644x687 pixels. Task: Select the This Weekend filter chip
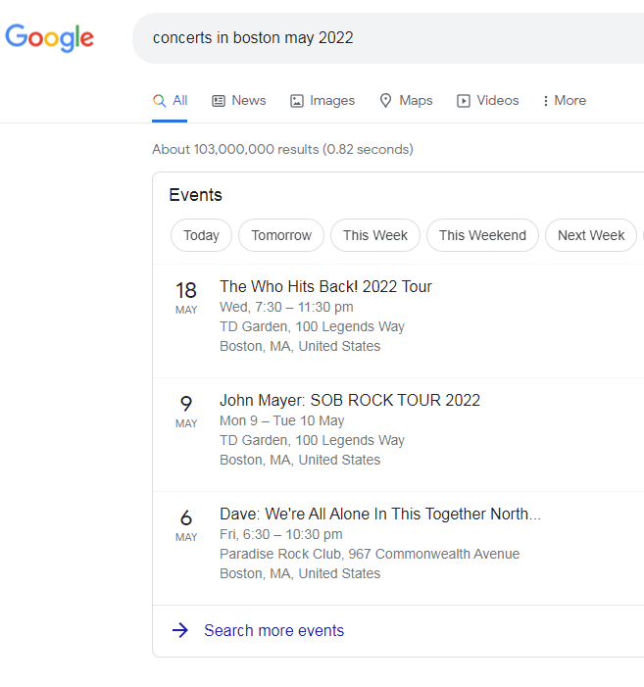[482, 235]
